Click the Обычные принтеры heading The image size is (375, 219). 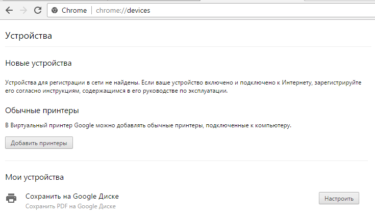pyautogui.click(x=42, y=111)
